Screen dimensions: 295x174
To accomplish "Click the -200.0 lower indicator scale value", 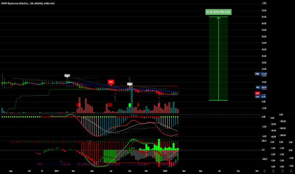I will coord(264,159).
